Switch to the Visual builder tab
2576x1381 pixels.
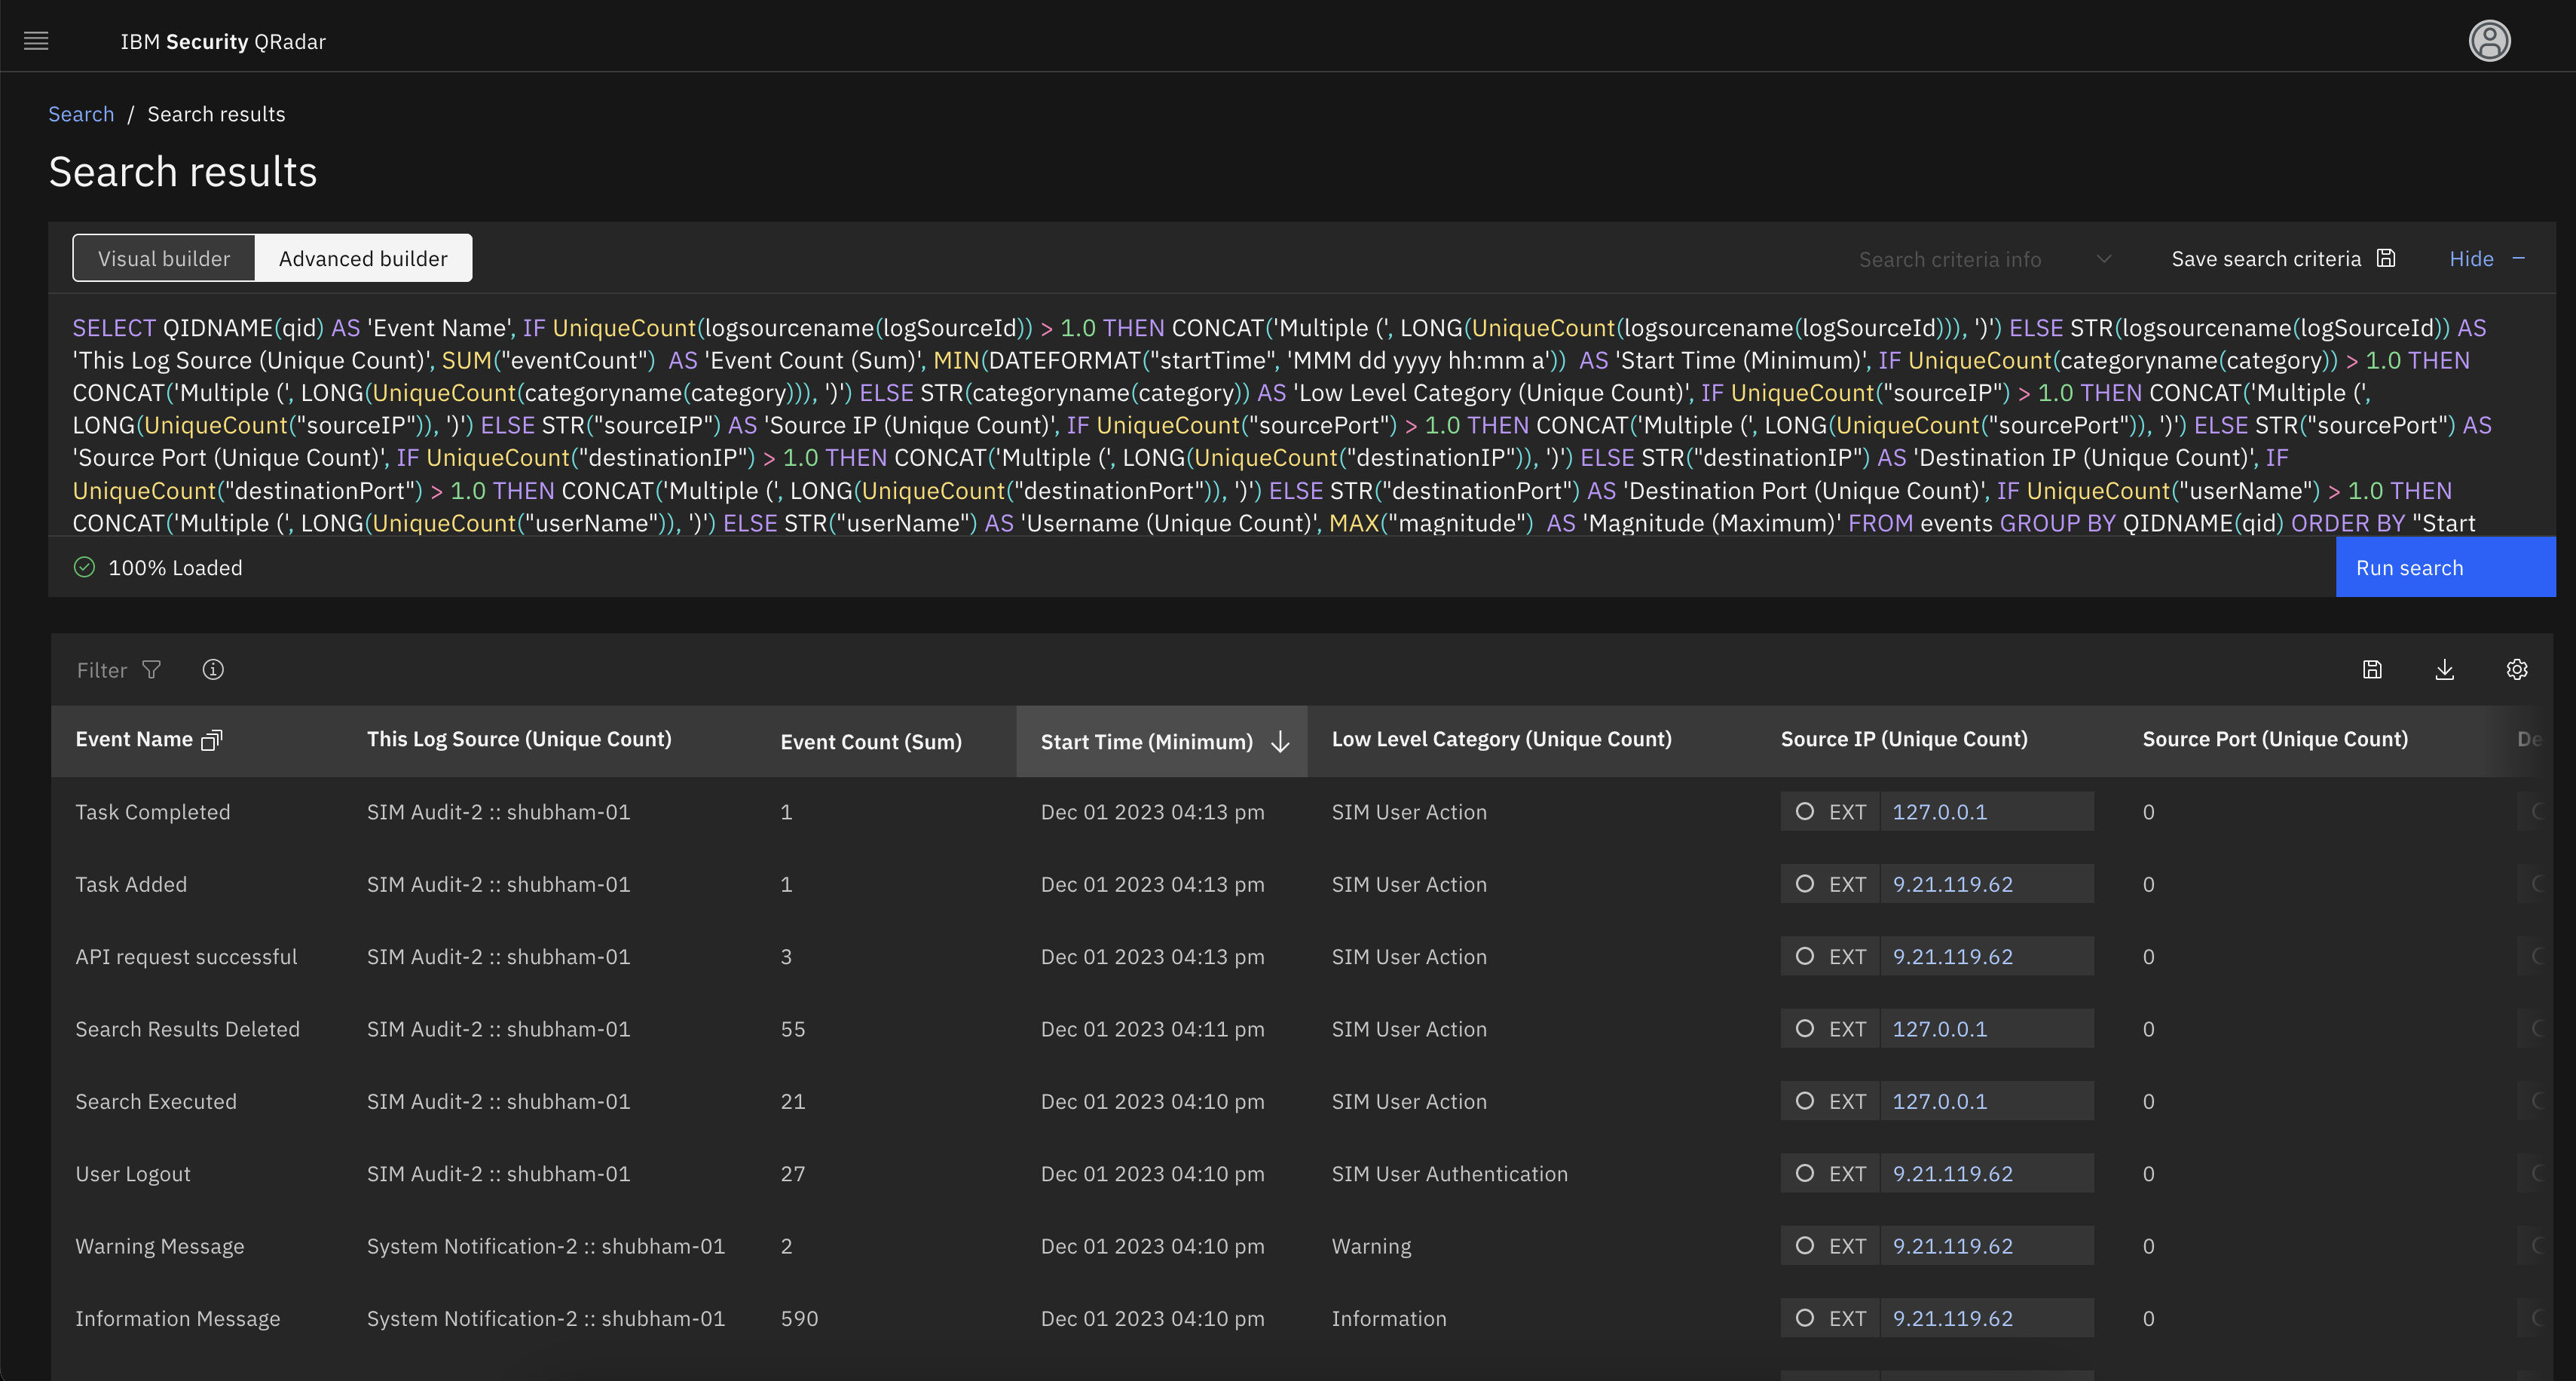[163, 257]
